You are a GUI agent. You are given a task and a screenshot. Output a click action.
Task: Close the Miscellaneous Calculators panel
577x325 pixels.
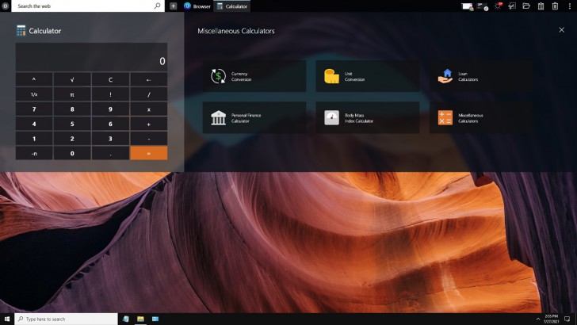561,30
